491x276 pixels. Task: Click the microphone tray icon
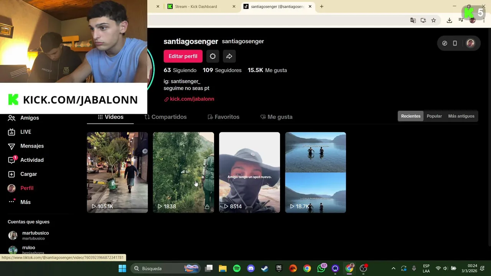(x=414, y=269)
